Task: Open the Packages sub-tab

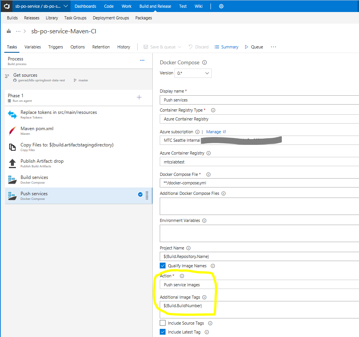Action: (x=143, y=18)
